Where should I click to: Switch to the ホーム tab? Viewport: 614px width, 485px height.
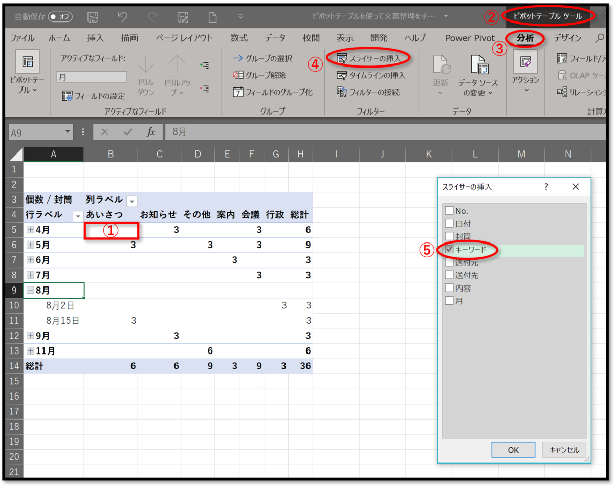click(59, 38)
